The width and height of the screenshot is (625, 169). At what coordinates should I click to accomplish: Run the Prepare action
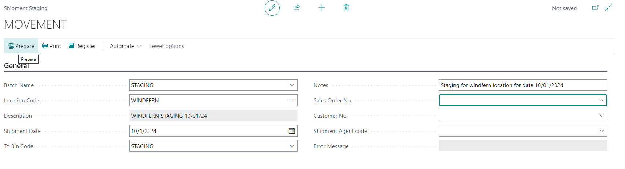click(21, 46)
